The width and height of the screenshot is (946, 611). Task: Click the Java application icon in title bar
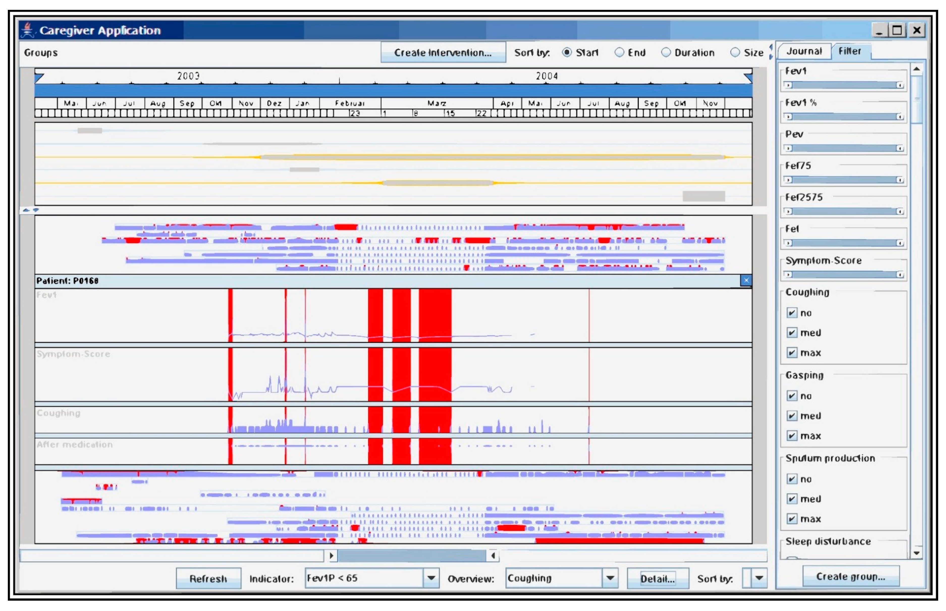(x=28, y=30)
